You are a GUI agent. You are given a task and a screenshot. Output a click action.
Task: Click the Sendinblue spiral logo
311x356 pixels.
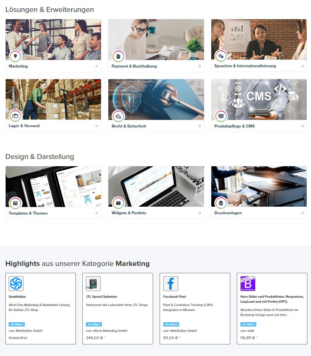16,283
